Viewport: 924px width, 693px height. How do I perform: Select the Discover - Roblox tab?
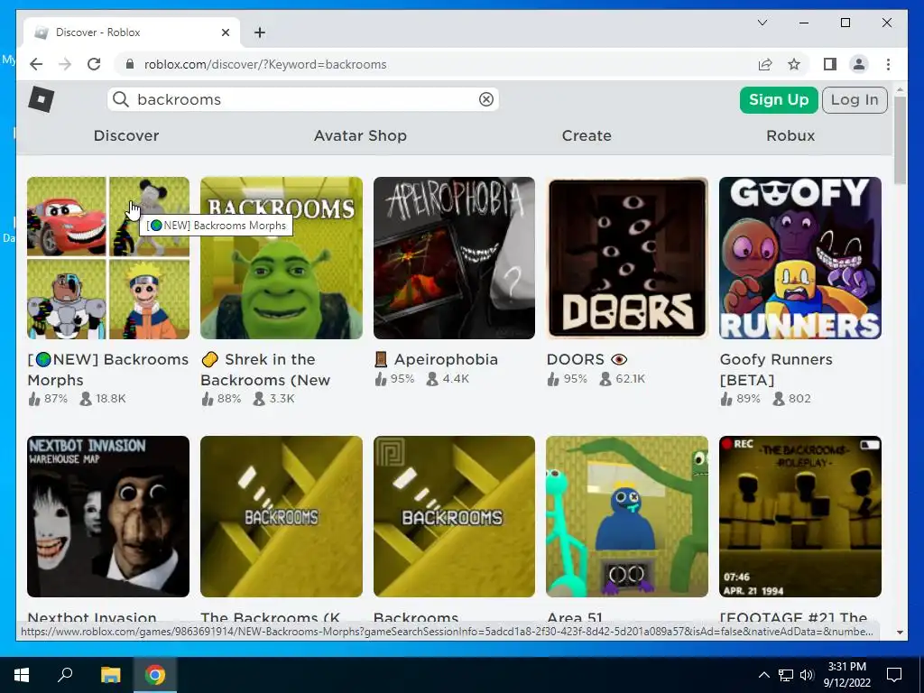tap(132, 32)
